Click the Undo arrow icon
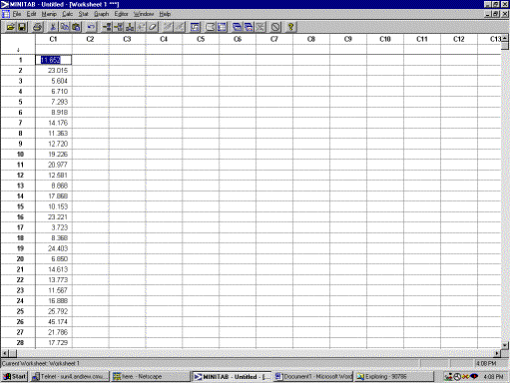The height and width of the screenshot is (383, 510). coord(91,27)
